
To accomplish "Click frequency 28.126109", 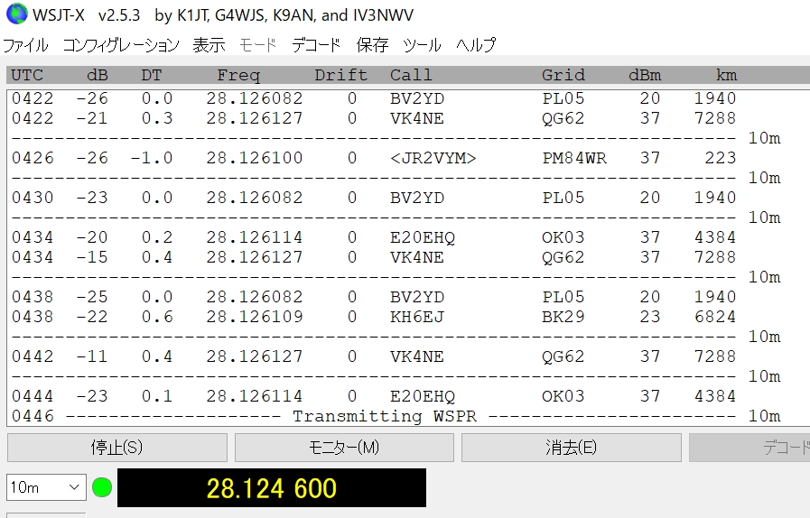I will [254, 317].
